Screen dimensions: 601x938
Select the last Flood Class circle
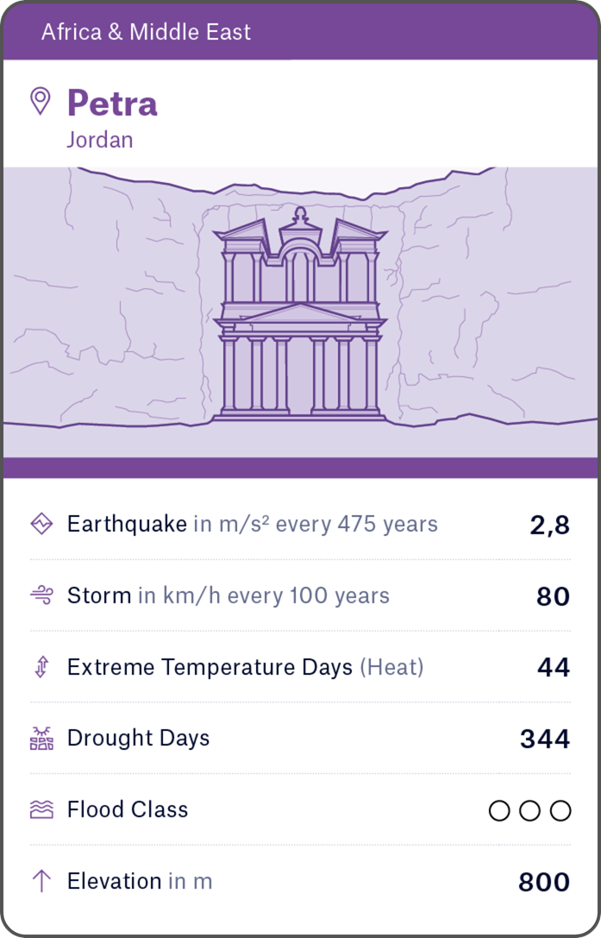pos(560,810)
